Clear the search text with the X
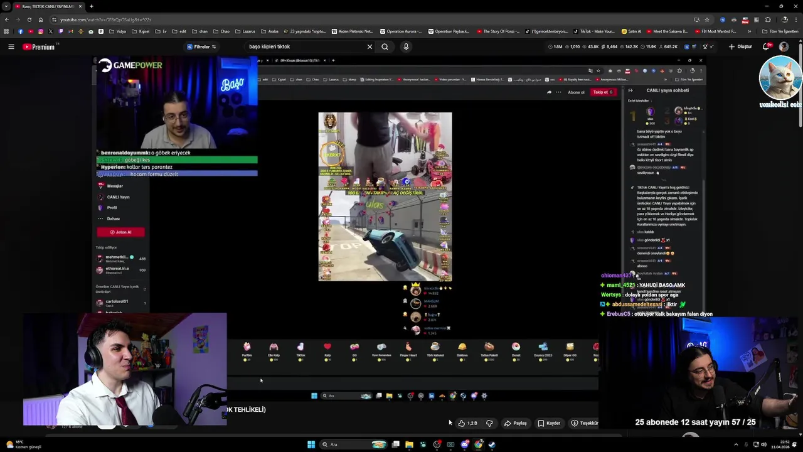Image resolution: width=803 pixels, height=452 pixels. point(370,46)
